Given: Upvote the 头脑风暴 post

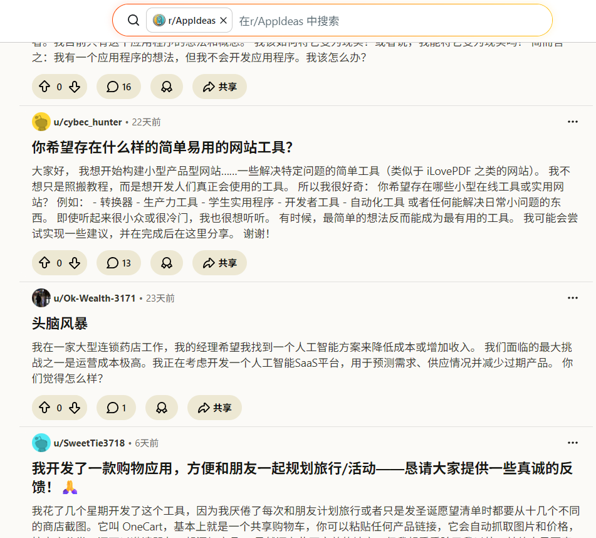Looking at the screenshot, I should point(44,408).
